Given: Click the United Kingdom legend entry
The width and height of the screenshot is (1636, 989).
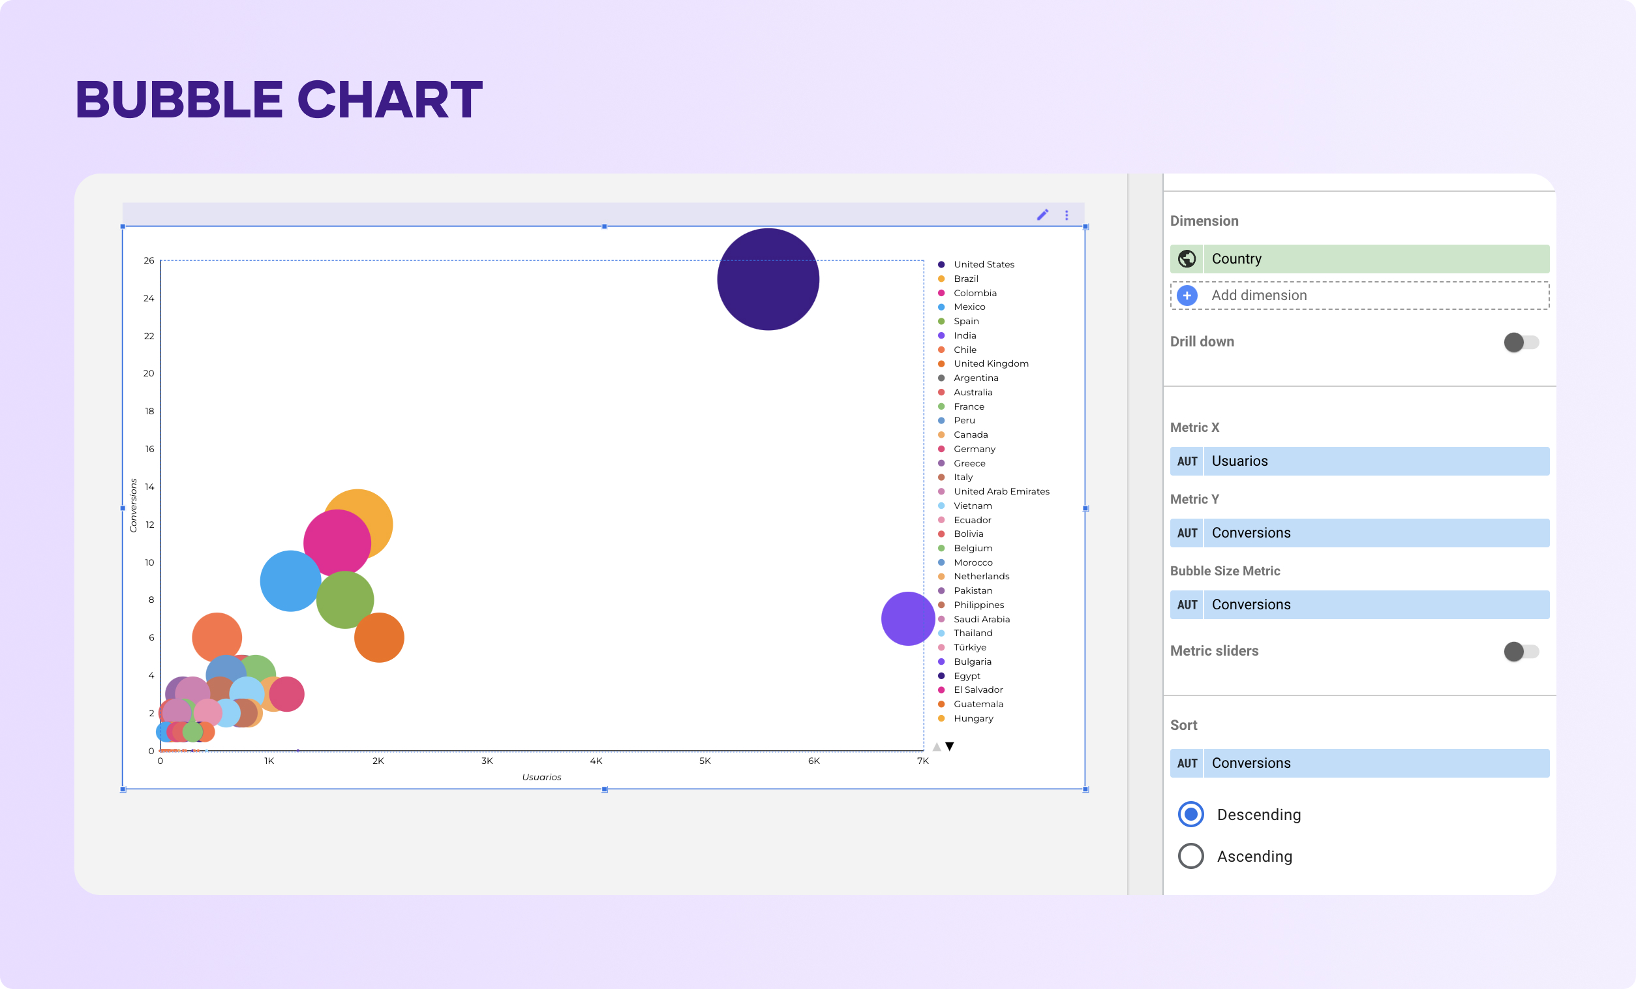Looking at the screenshot, I should point(983,363).
